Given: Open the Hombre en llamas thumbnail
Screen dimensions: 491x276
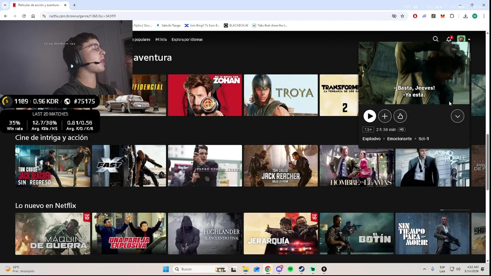Looking at the screenshot, I should (x=357, y=166).
